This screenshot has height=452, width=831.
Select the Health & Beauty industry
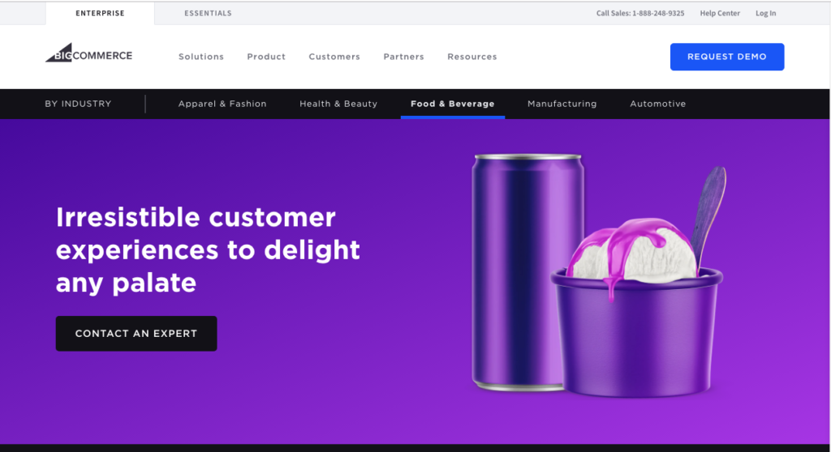pyautogui.click(x=338, y=104)
